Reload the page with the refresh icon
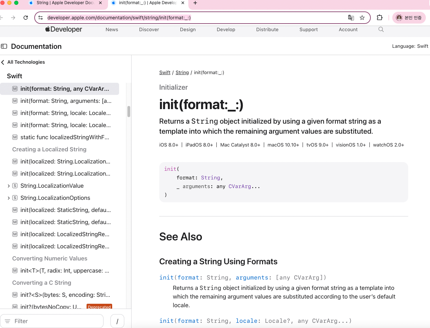 point(26,18)
